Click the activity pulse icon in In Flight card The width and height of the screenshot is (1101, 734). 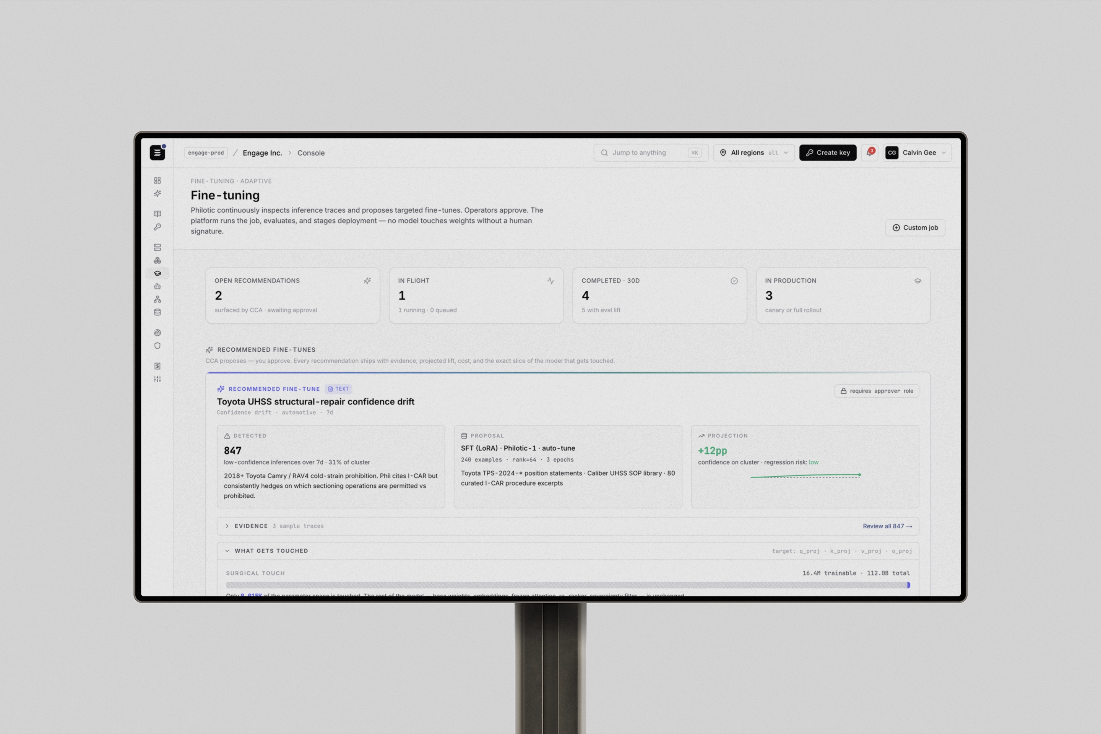click(x=550, y=281)
